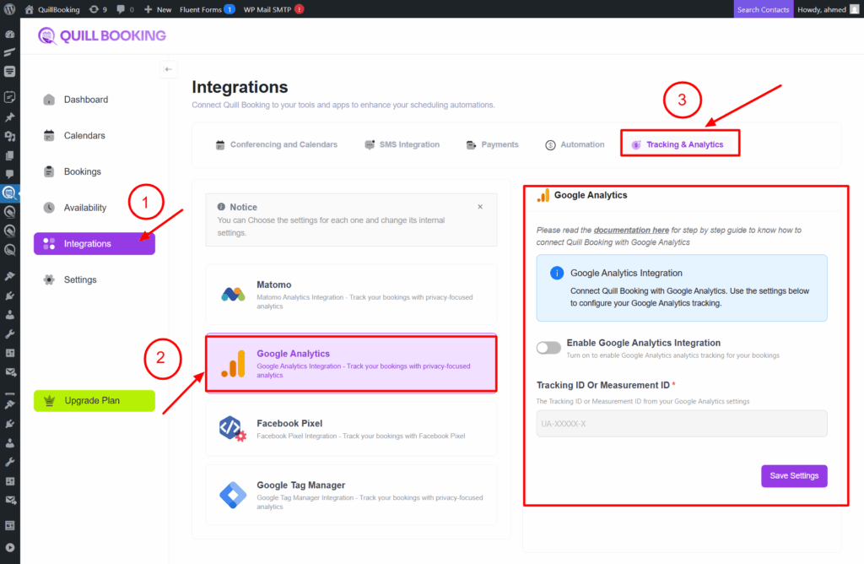Click the Google Tag Manager logo icon
The image size is (864, 564).
[x=233, y=494]
